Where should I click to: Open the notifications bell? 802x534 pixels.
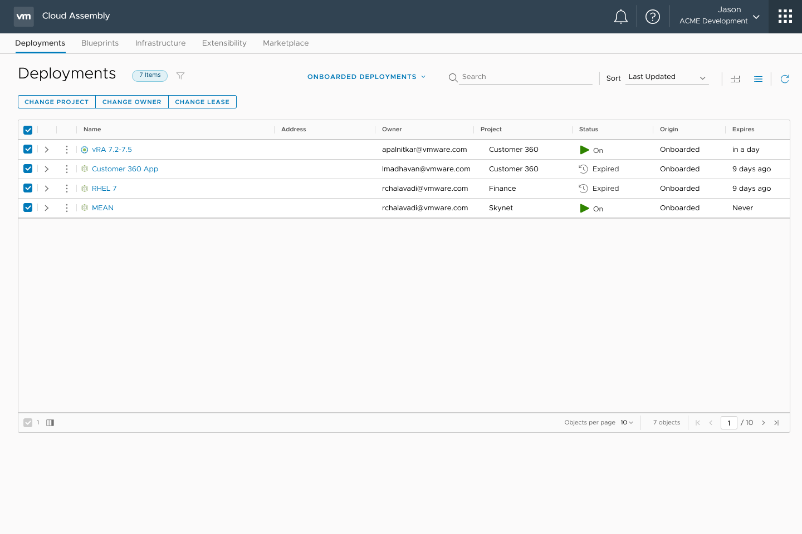621,17
